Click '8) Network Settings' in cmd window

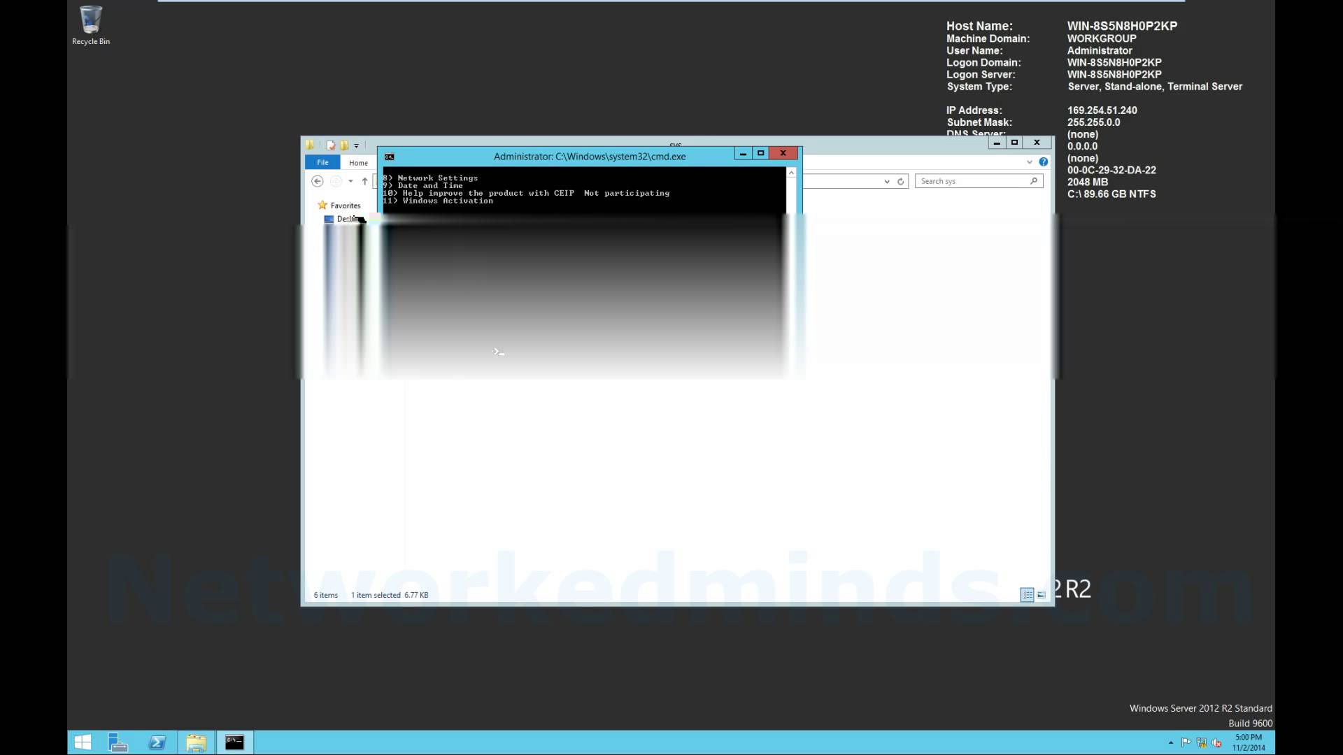click(x=430, y=178)
